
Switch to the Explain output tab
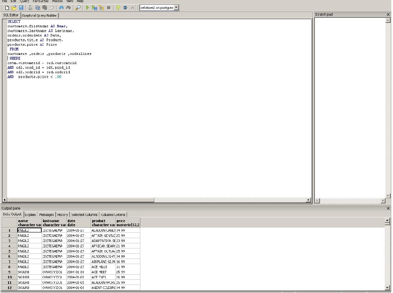(x=30, y=215)
